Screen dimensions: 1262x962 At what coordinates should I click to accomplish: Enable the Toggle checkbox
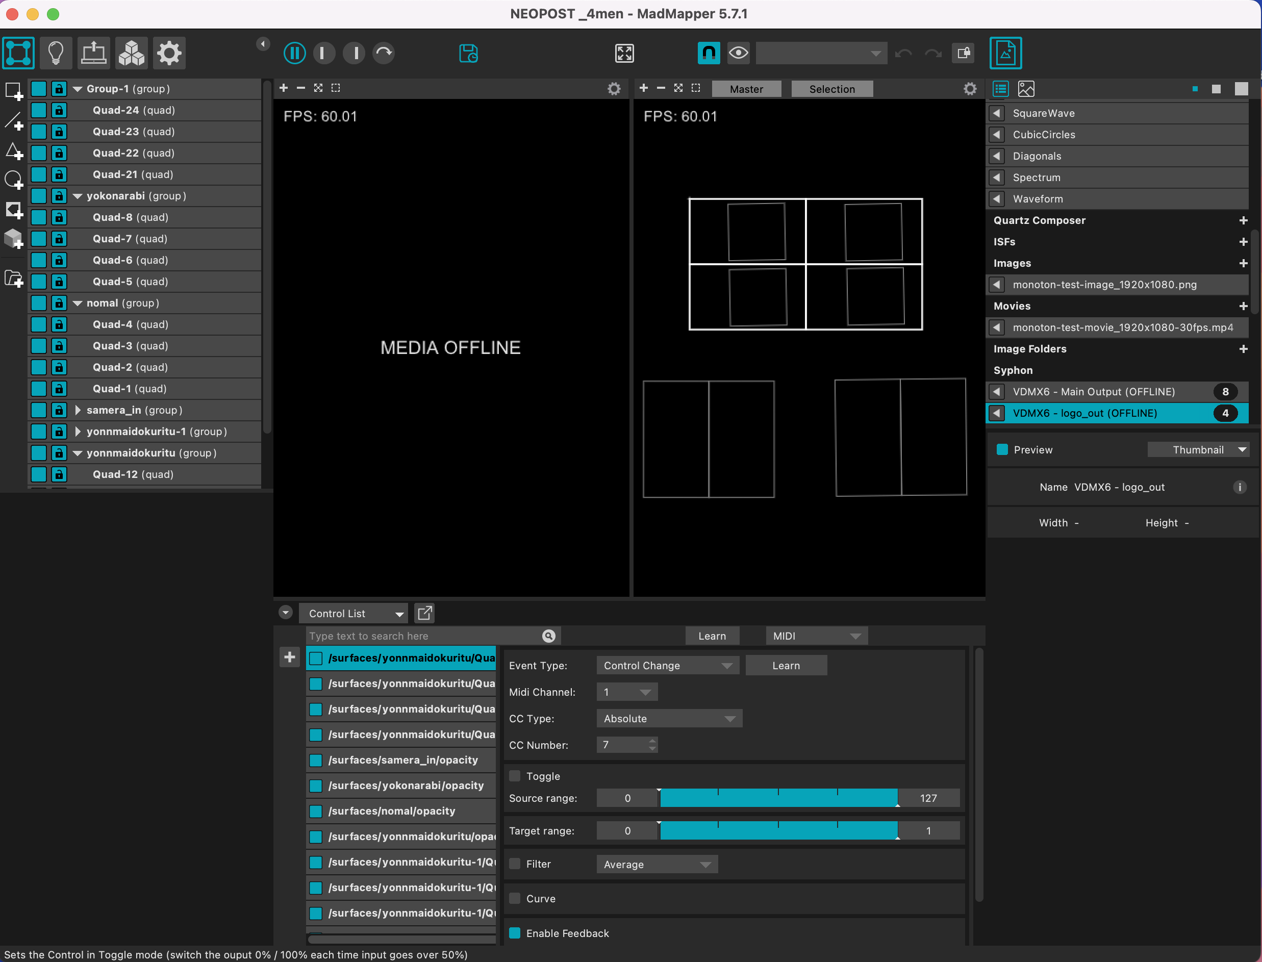coord(515,776)
